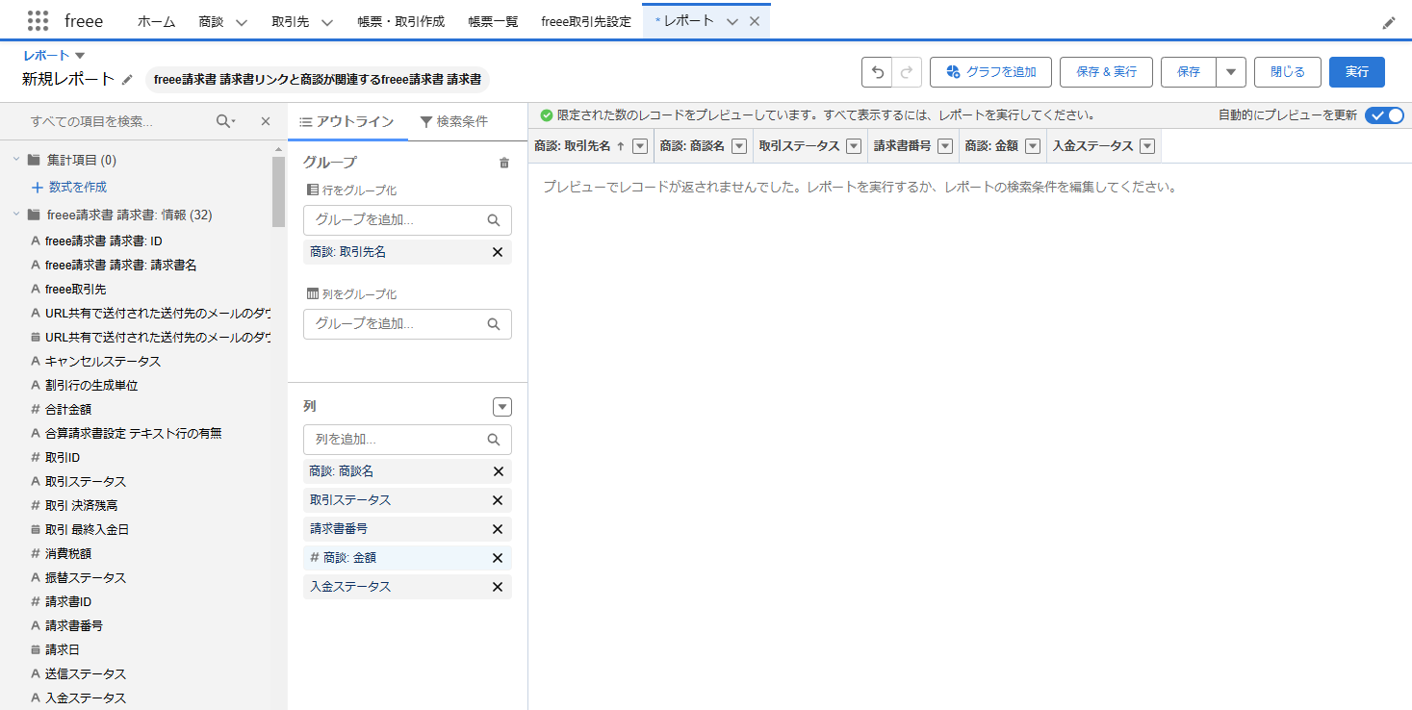Click the folder icon of 集計項目

[34, 160]
